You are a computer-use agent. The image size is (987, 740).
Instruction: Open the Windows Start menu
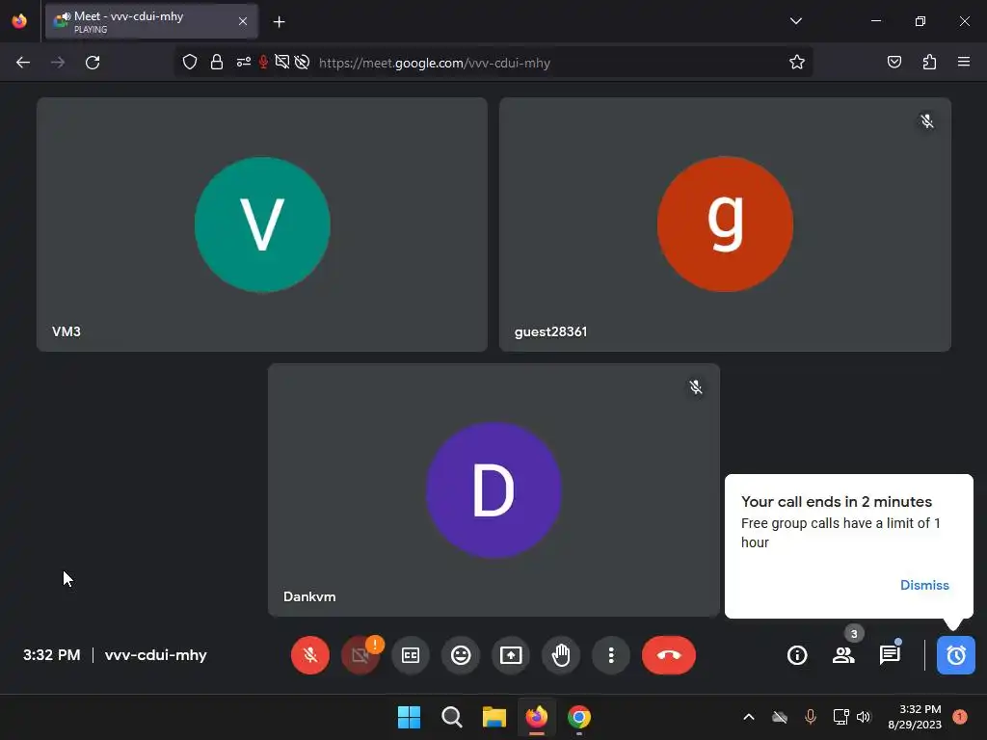(409, 717)
